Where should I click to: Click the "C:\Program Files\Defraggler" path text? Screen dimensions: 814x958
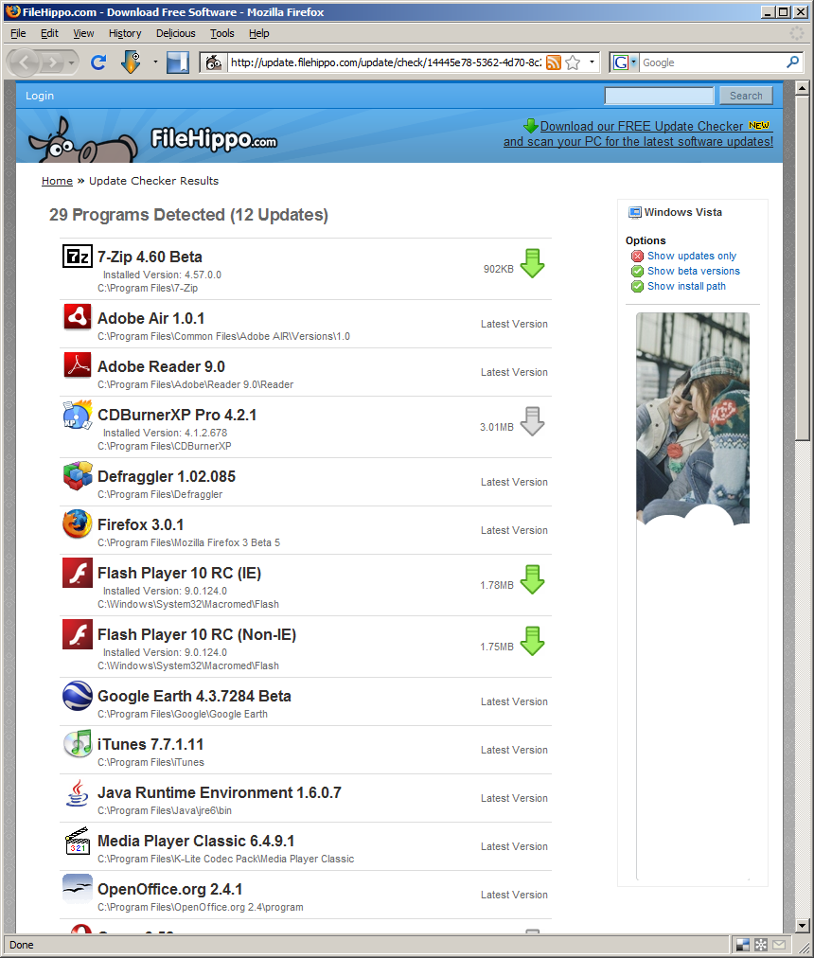(160, 494)
